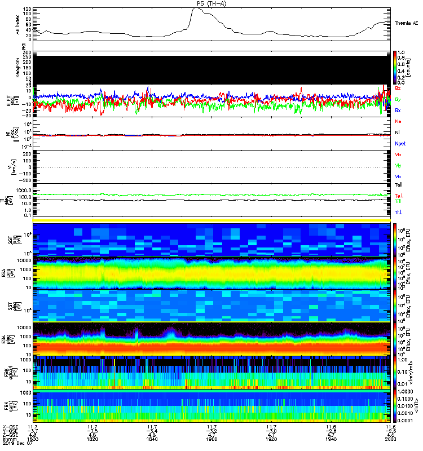This screenshot has height=451, width=423.
Task: Click the 'AE Index' axis label
Action: [x=18, y=25]
